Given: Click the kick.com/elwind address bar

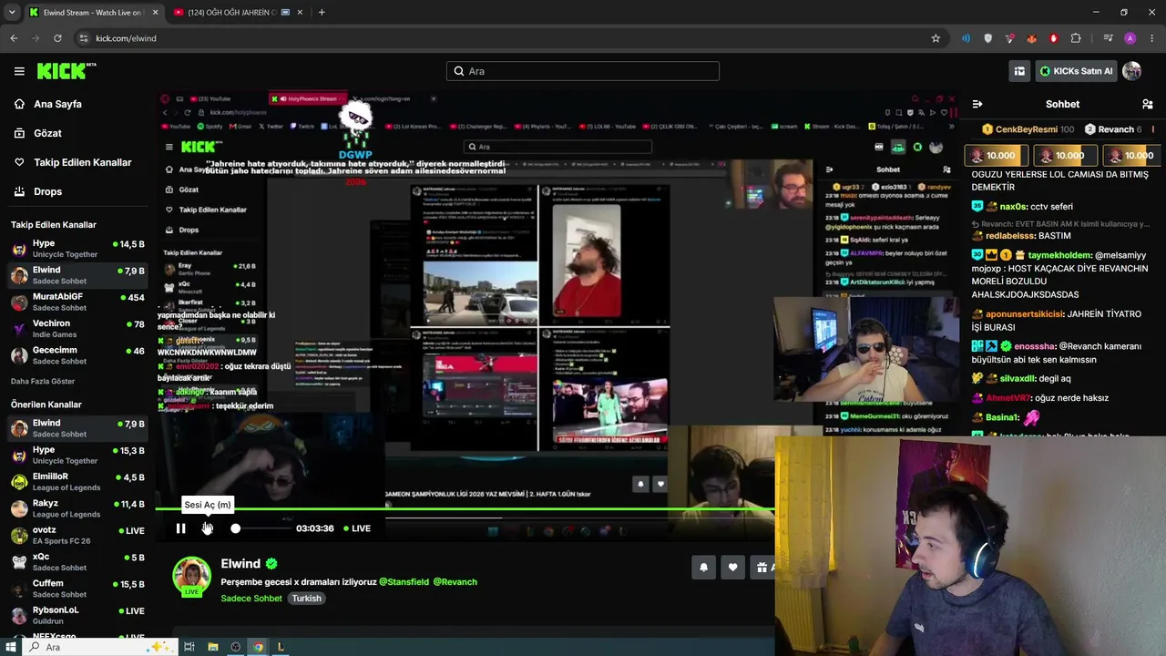Looking at the screenshot, I should point(510,38).
